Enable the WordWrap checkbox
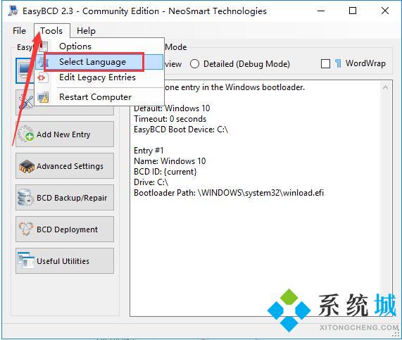Image resolution: width=402 pixels, height=340 pixels. pyautogui.click(x=325, y=63)
